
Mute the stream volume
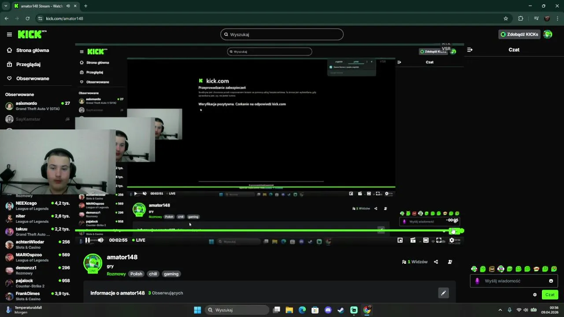pos(100,240)
